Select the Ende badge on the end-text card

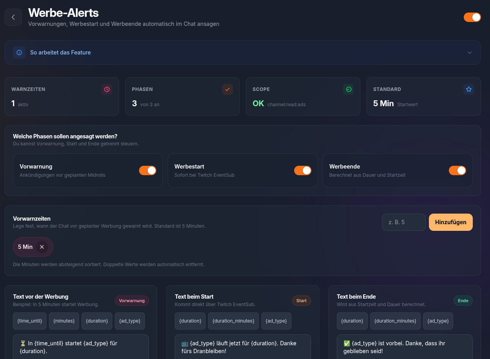click(x=463, y=300)
